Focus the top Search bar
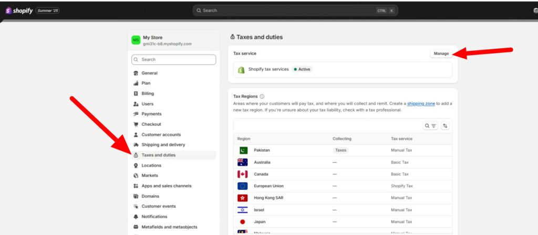 (295, 10)
